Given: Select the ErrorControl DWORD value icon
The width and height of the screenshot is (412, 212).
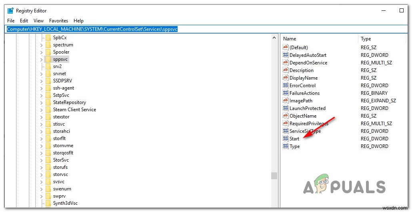Looking at the screenshot, I should point(285,85).
